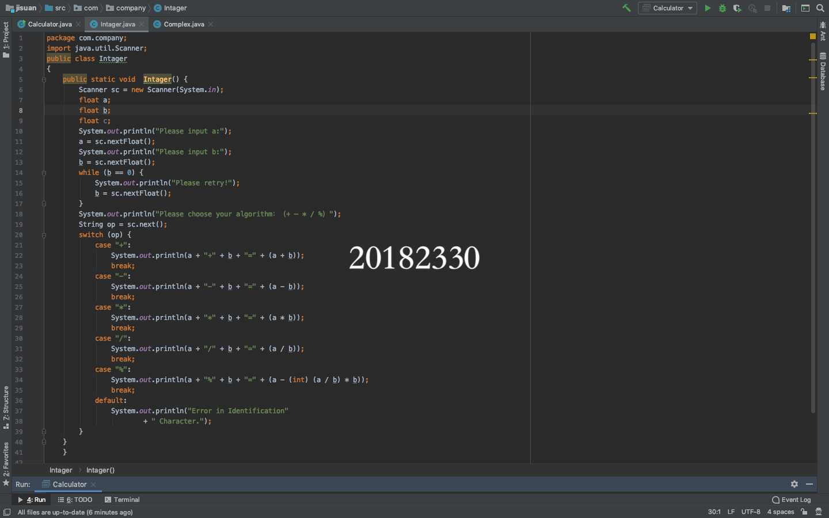The width and height of the screenshot is (829, 518).
Task: Click fold end marker at line 39
Action: (x=44, y=432)
